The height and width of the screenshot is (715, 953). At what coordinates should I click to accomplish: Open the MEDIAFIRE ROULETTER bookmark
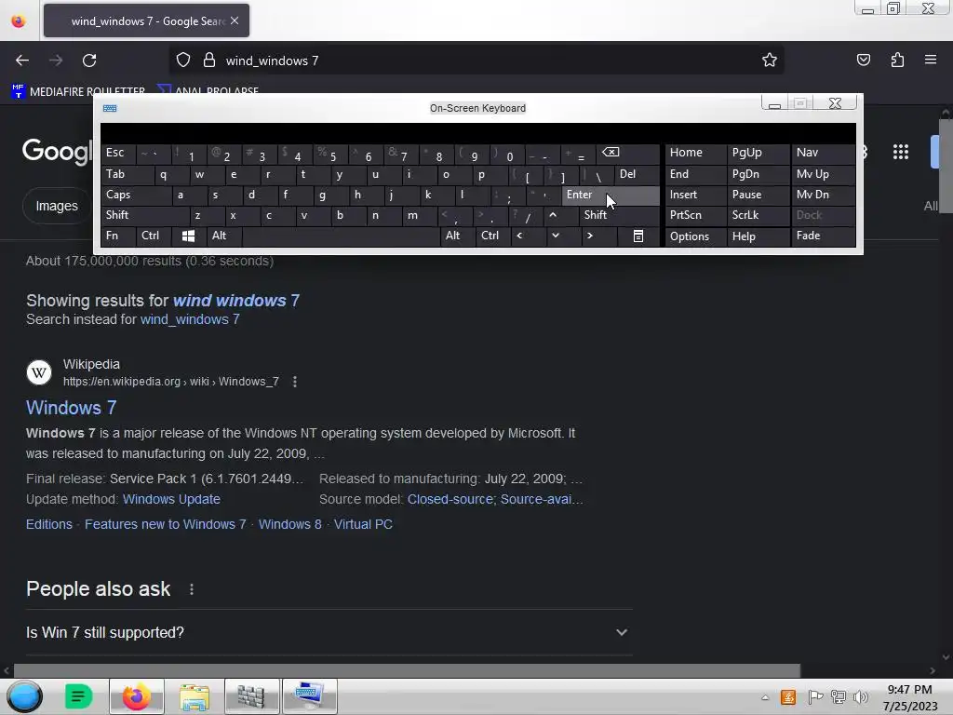point(79,92)
